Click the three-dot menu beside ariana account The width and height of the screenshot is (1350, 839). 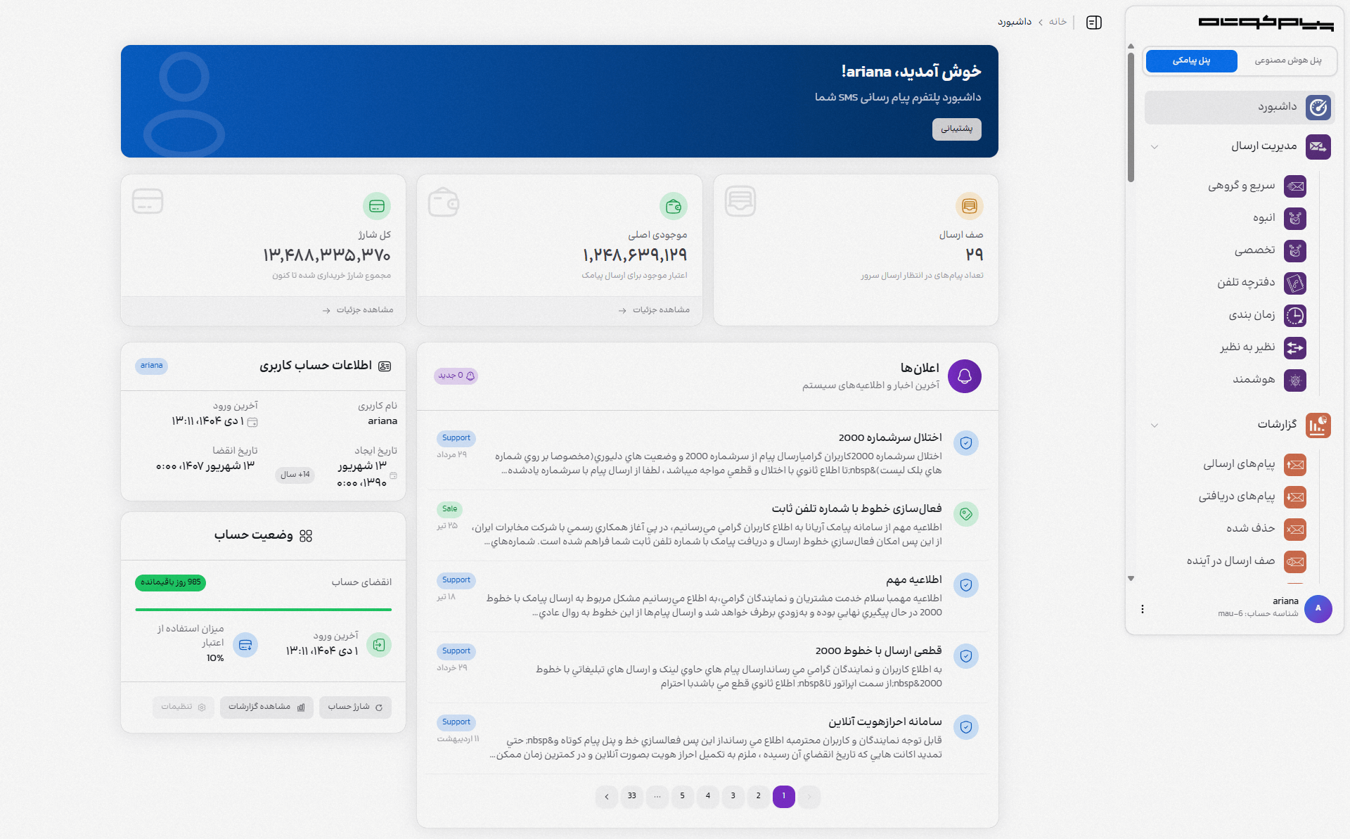(x=1143, y=609)
